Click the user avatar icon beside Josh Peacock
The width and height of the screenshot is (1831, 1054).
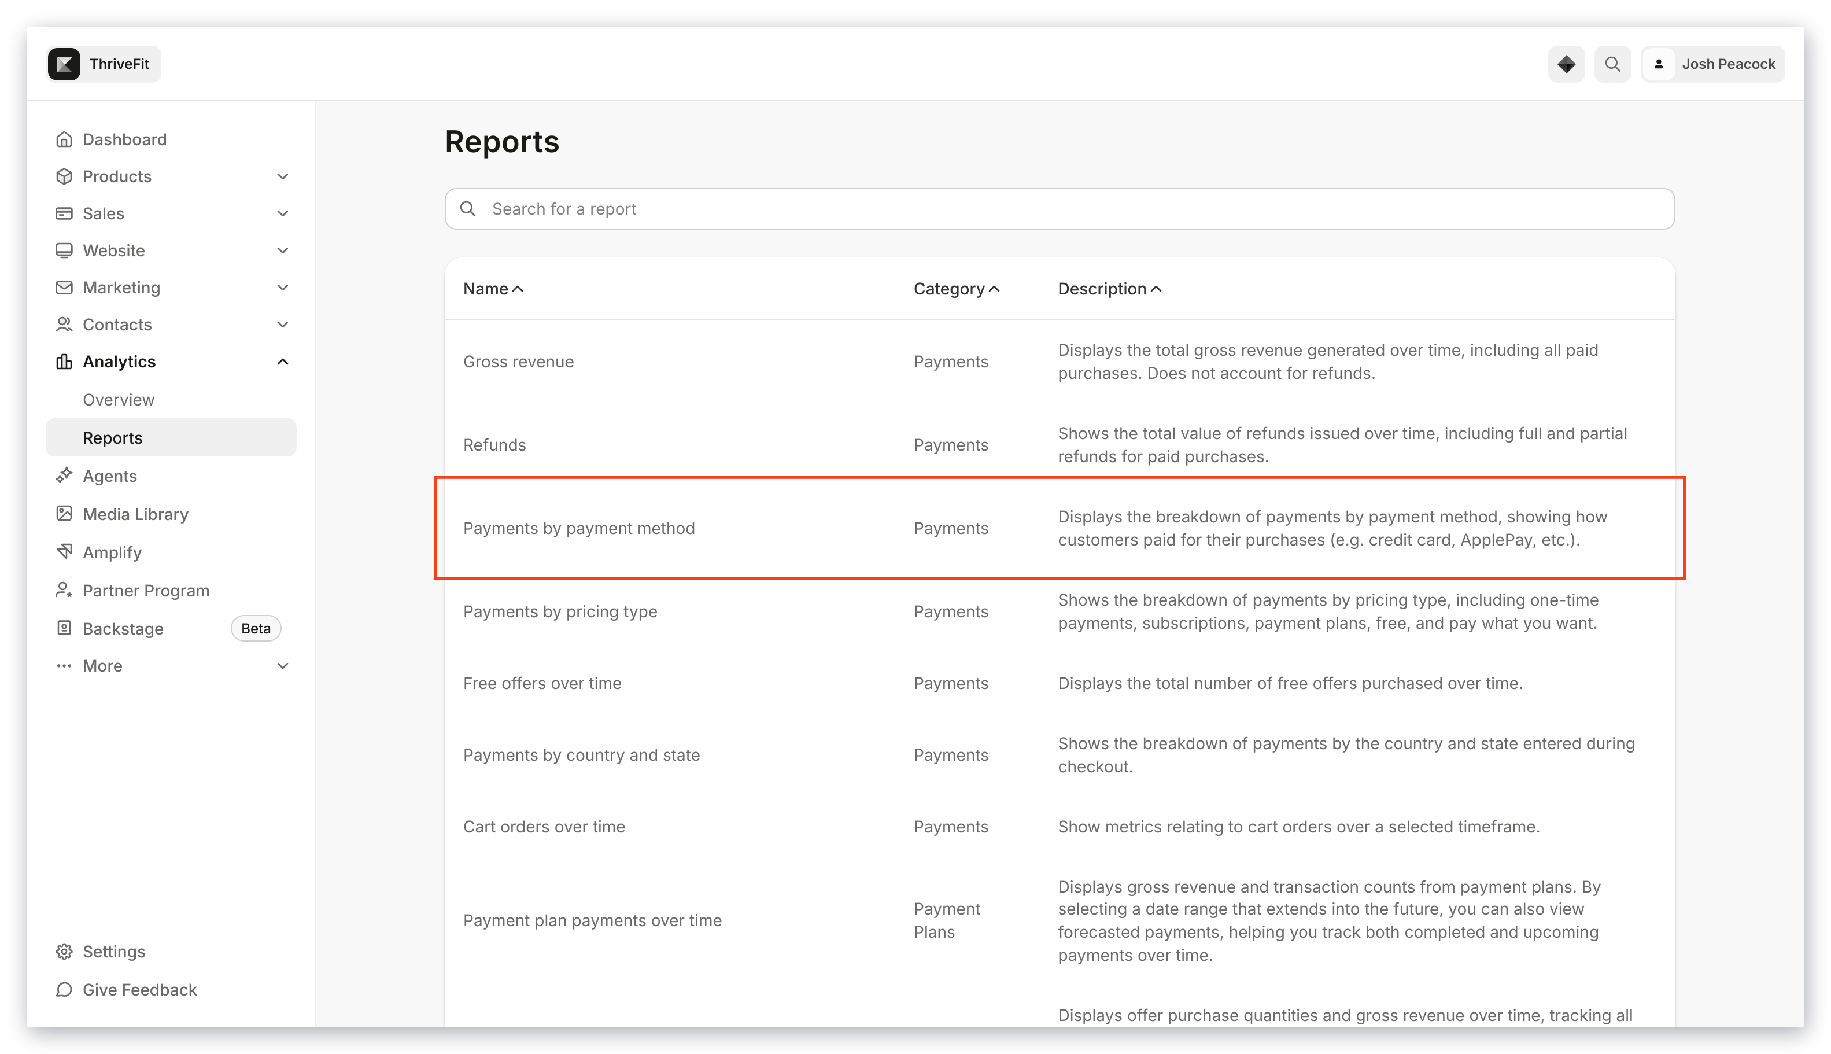coord(1659,64)
